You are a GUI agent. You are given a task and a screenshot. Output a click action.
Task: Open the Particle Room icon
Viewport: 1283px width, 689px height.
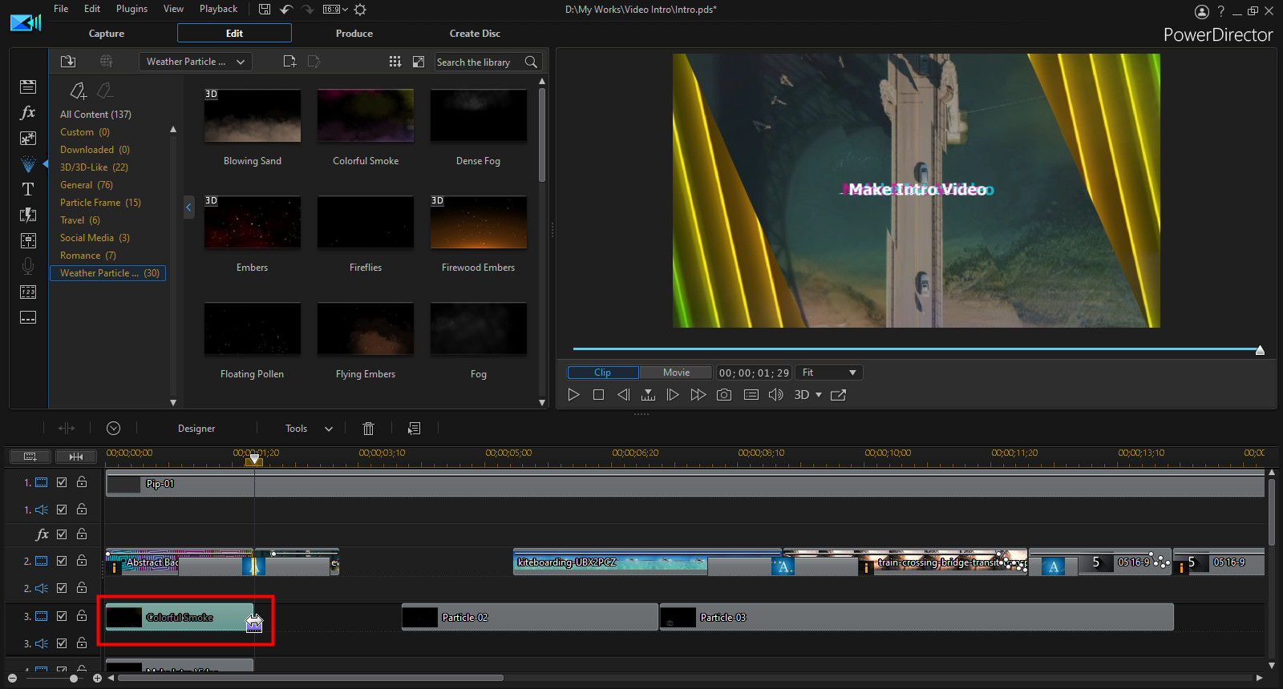pos(28,164)
